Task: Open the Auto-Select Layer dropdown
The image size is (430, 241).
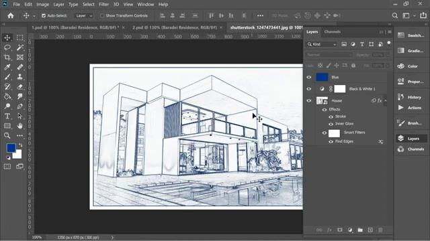Action: (x=84, y=16)
